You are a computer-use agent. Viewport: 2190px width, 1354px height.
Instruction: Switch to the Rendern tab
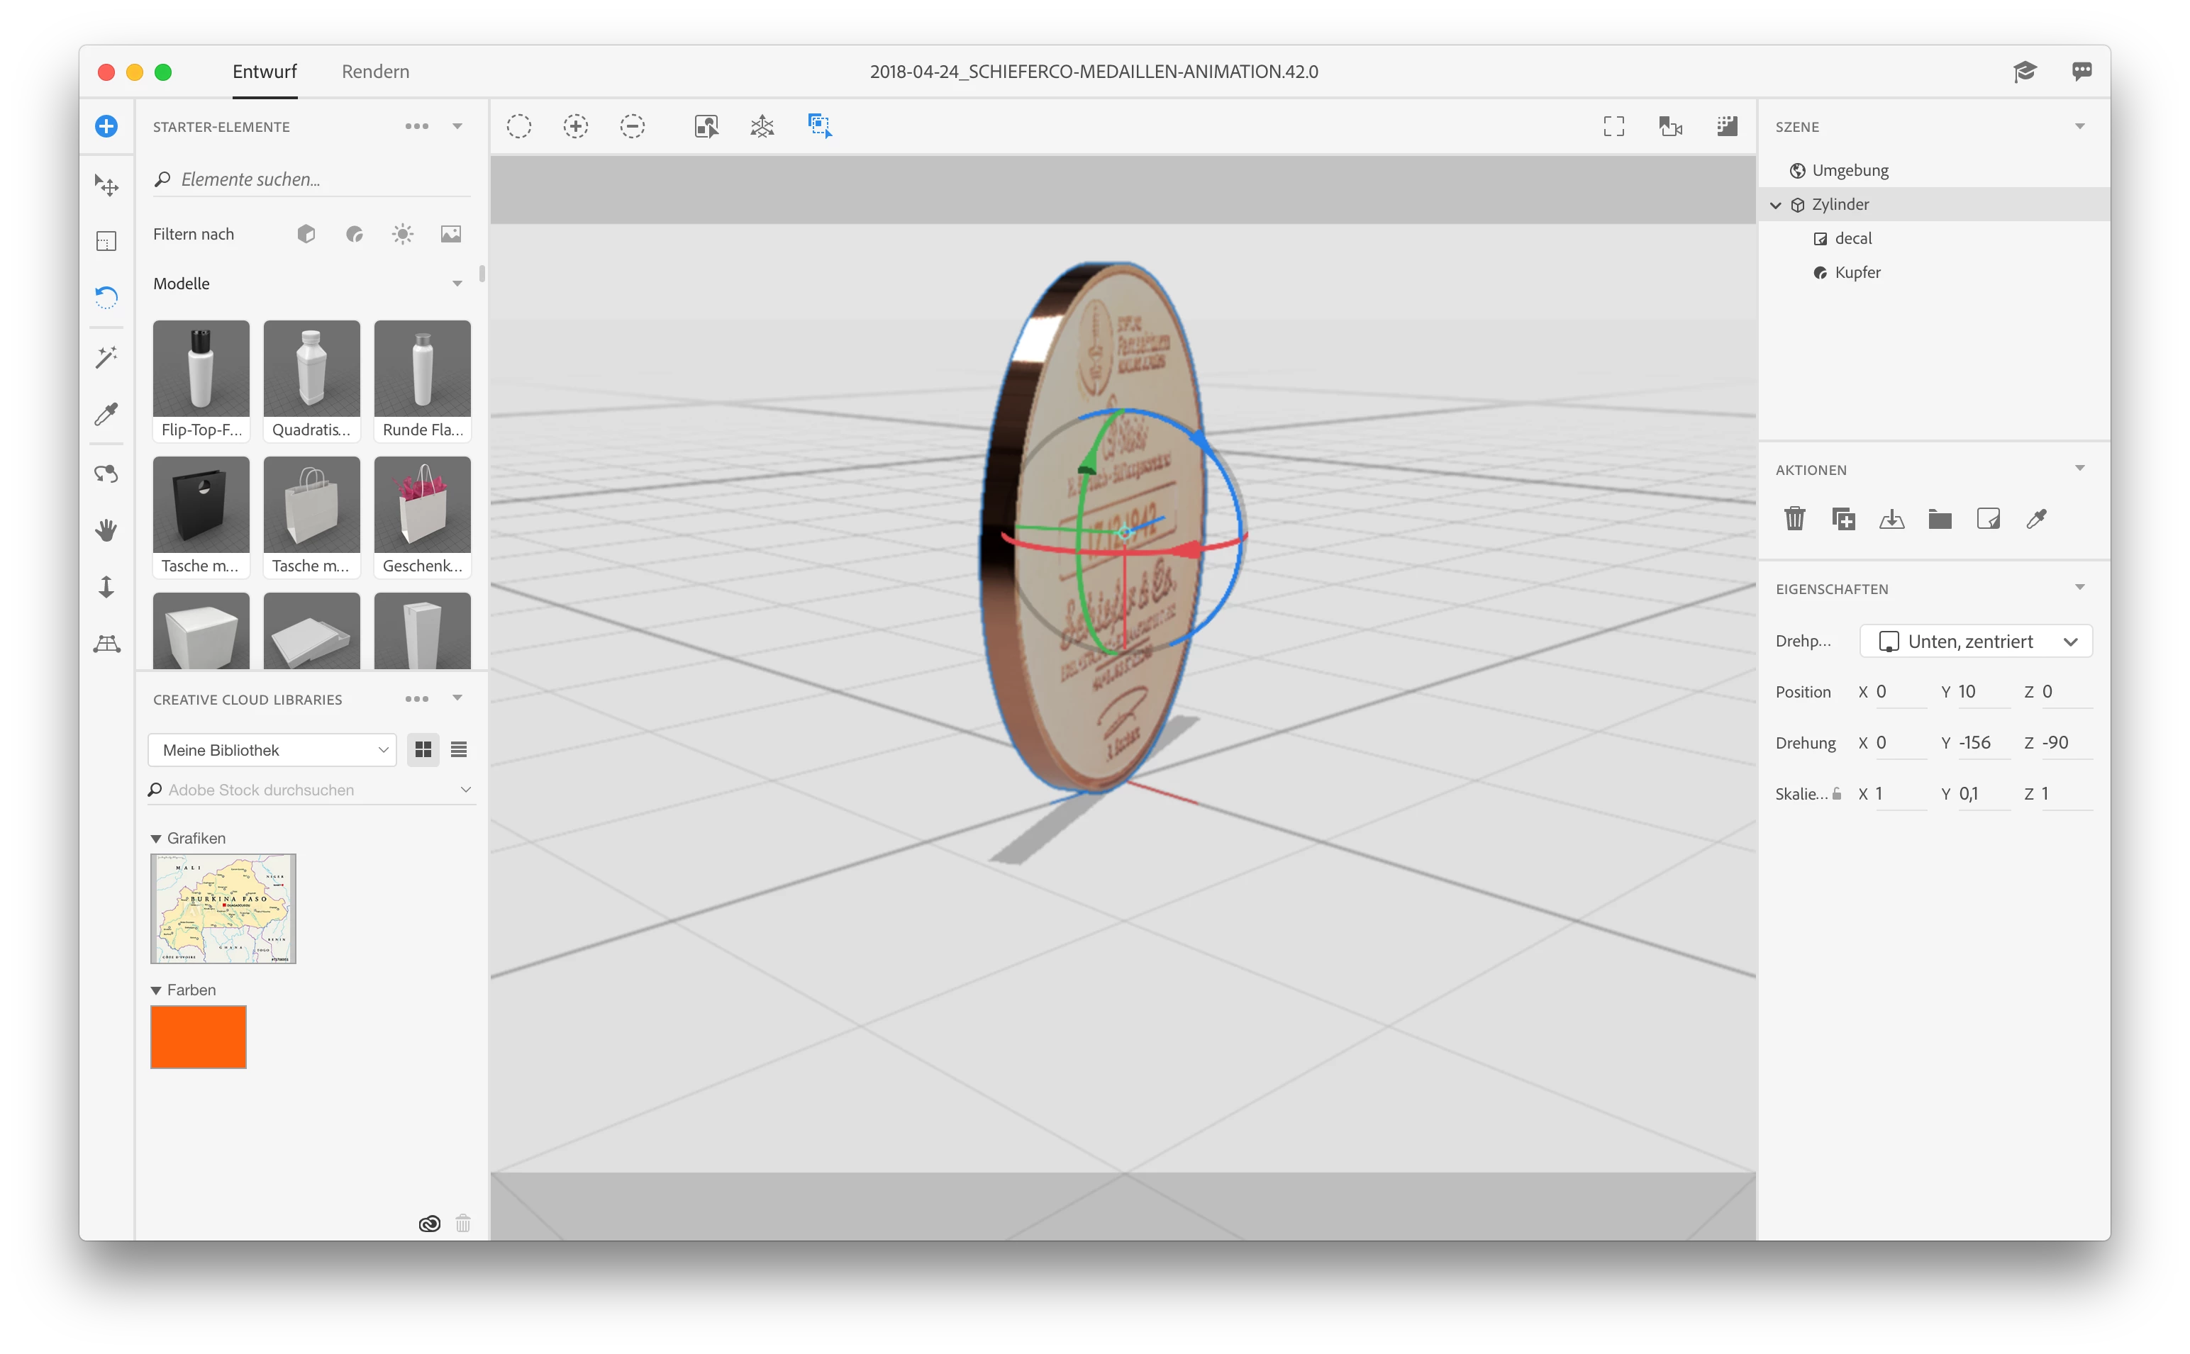click(375, 72)
